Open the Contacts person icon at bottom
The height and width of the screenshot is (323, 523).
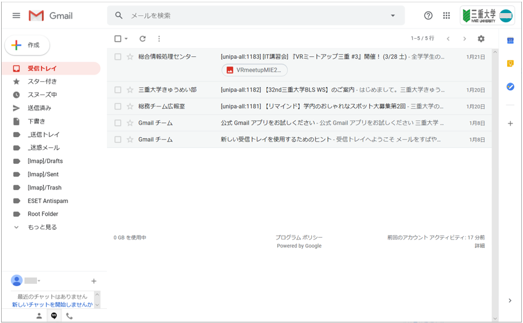(39, 316)
